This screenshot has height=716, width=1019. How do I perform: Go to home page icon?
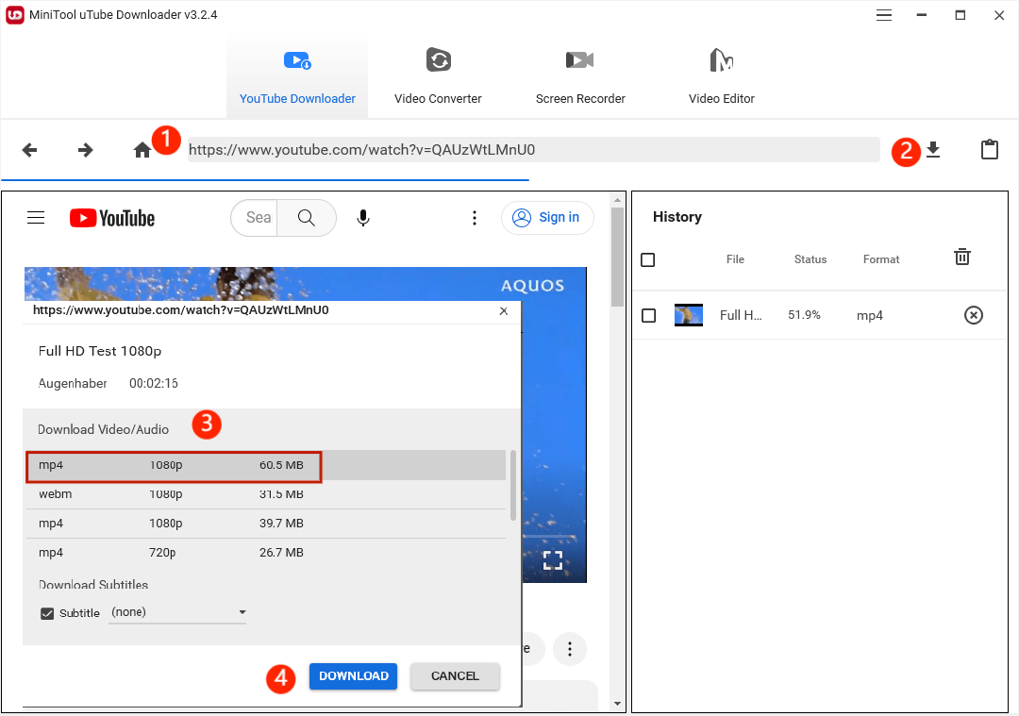(142, 150)
